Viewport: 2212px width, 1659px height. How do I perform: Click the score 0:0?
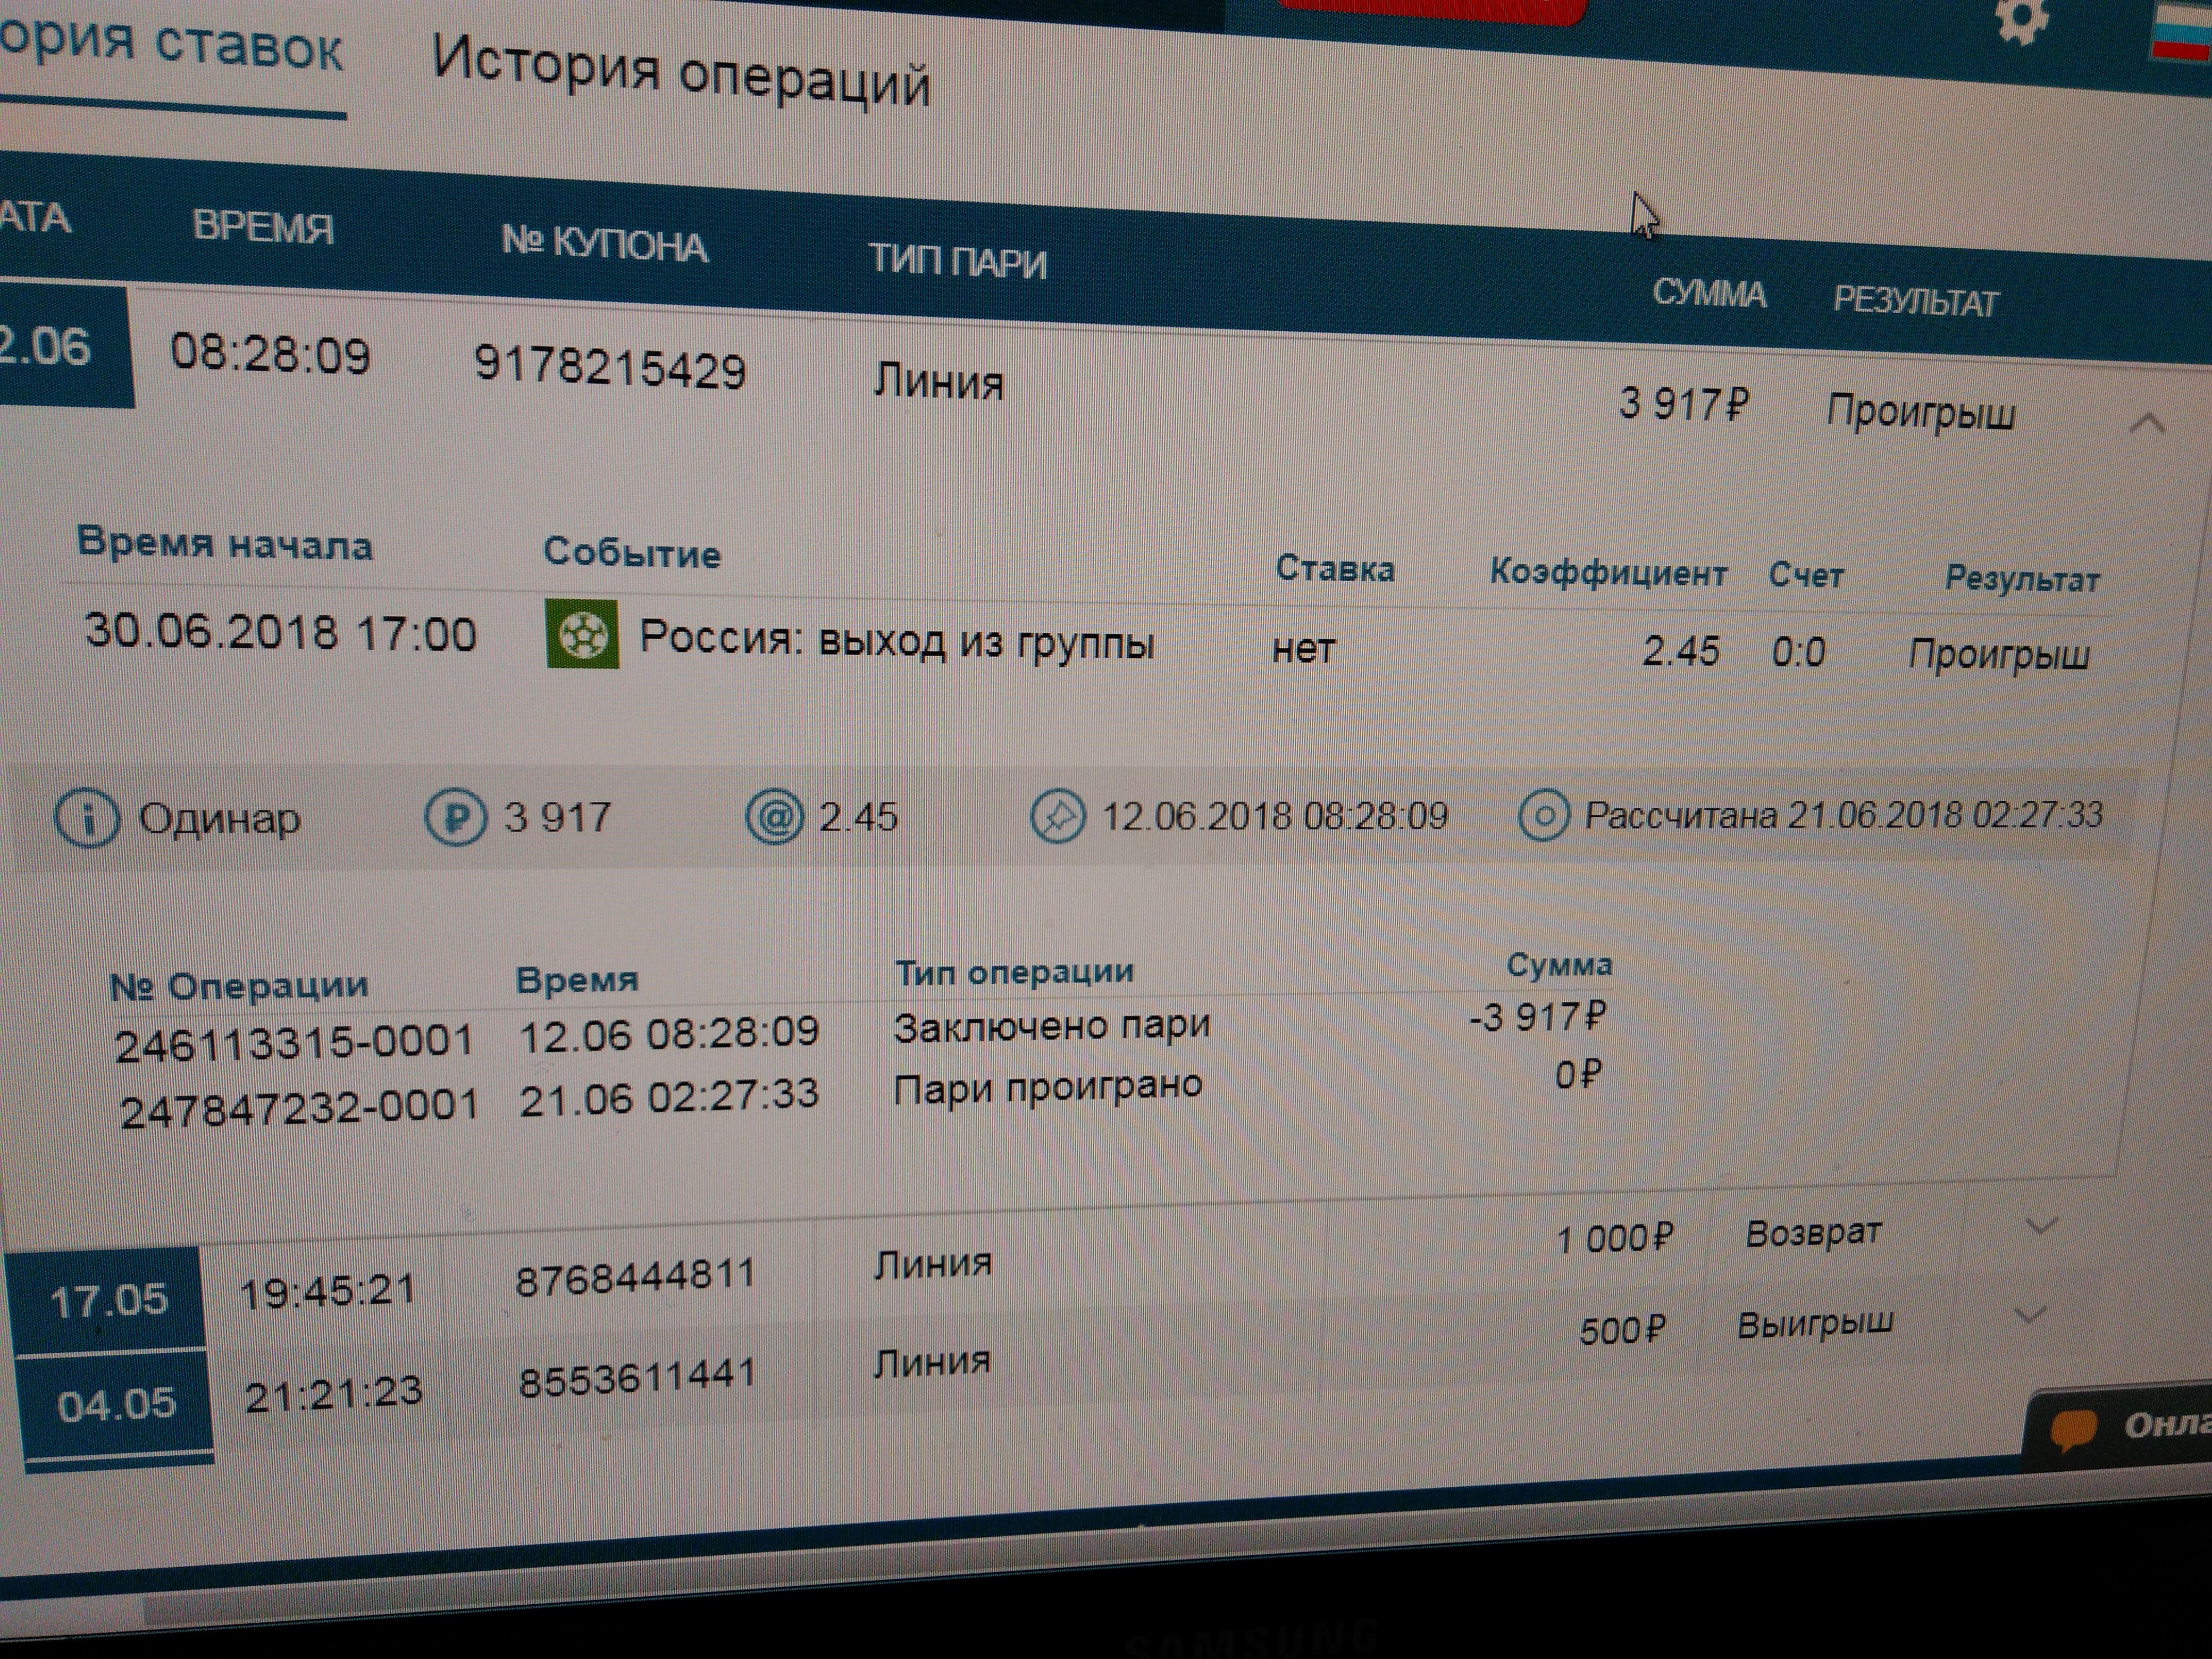pos(1798,653)
